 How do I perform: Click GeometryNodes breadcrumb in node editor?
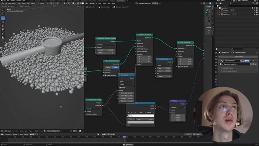(x=105, y=7)
